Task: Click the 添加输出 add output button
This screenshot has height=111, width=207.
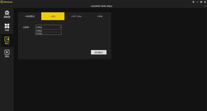Action: (98, 52)
